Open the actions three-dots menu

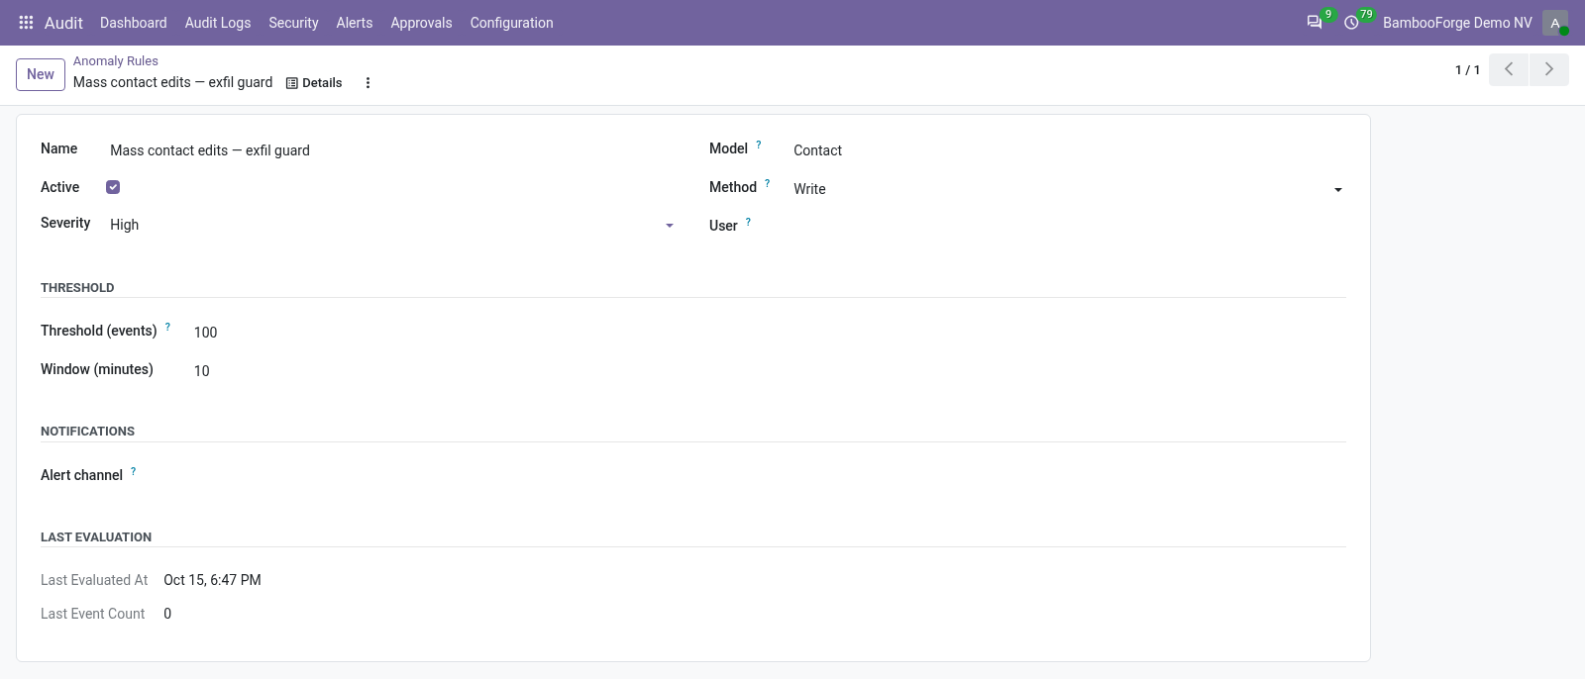point(368,83)
